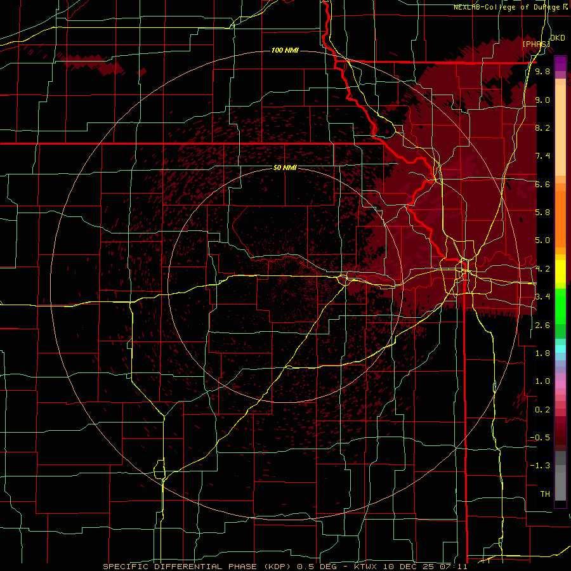Click the 7.4 legend value
This screenshot has height=571, width=571.
tap(542, 156)
